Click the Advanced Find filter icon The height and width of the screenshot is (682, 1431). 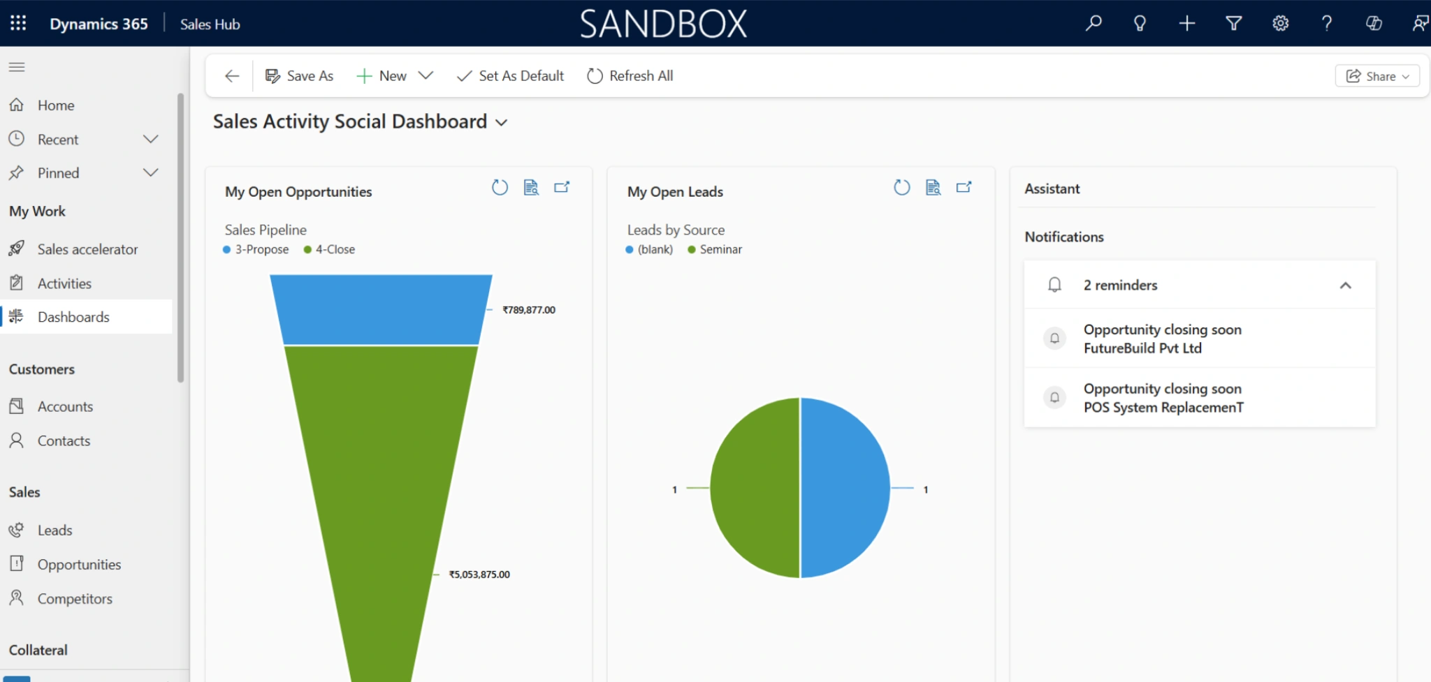pyautogui.click(x=1234, y=23)
